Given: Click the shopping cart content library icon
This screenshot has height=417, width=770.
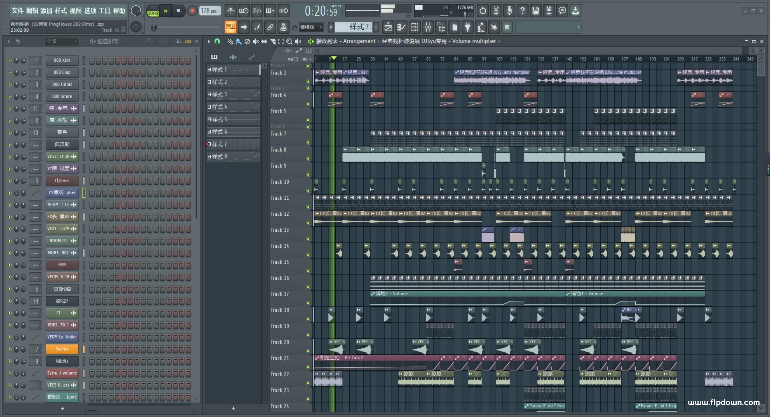Looking at the screenshot, I should click(507, 27).
